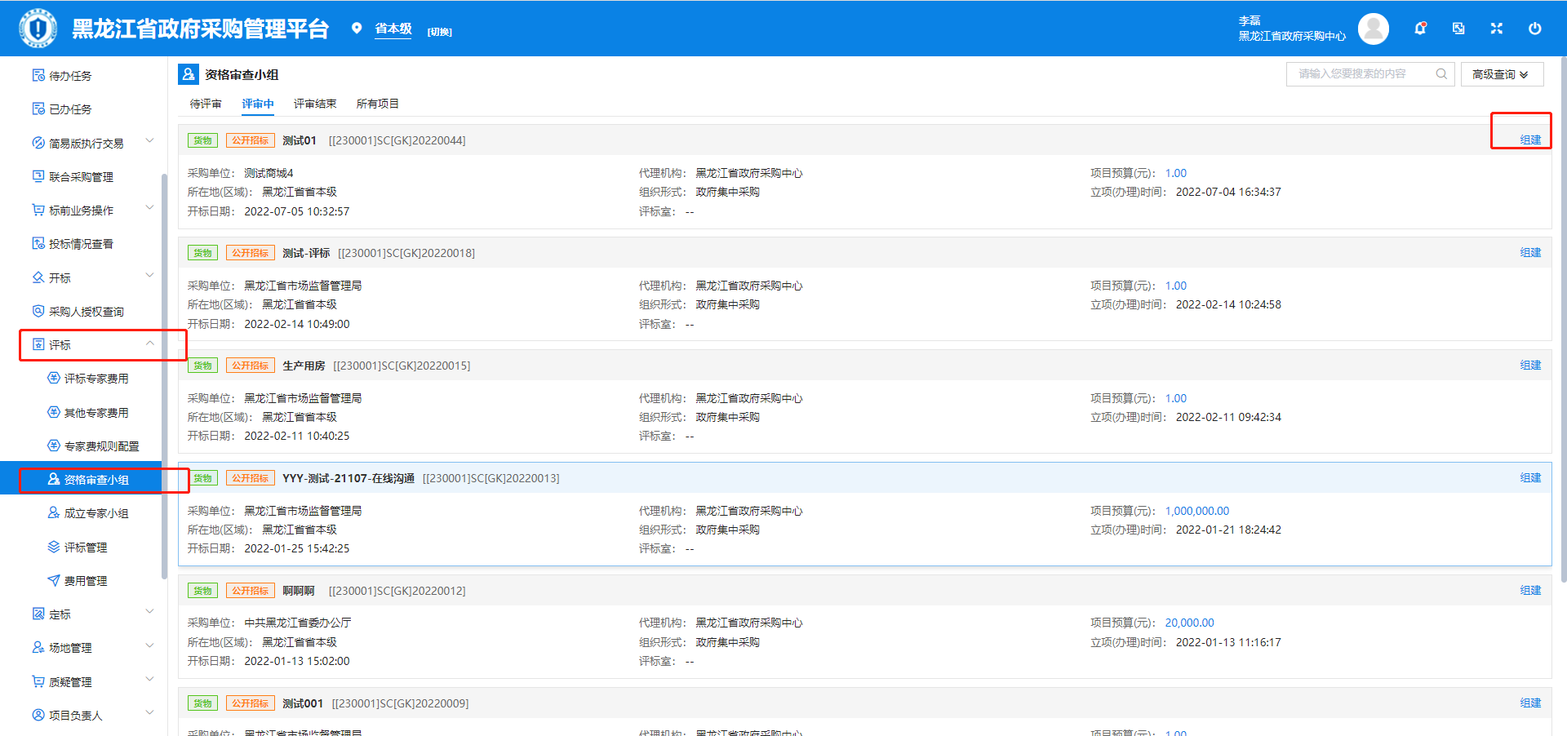The height and width of the screenshot is (736, 1567).
Task: Click the sidebar vertical scrollbar
Action: click(x=164, y=375)
